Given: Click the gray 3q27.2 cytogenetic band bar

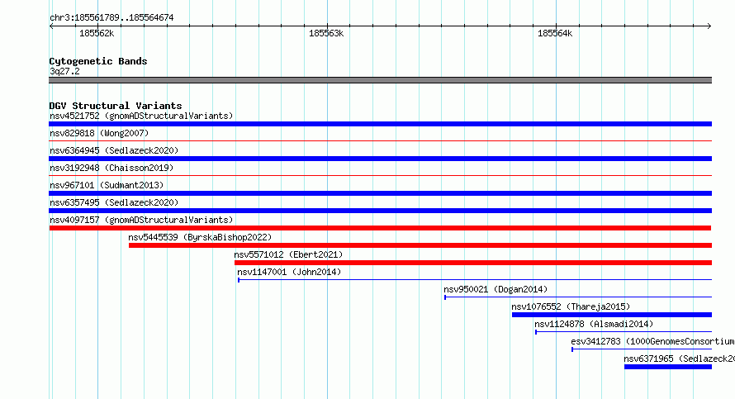Looking at the screenshot, I should pyautogui.click(x=380, y=80).
